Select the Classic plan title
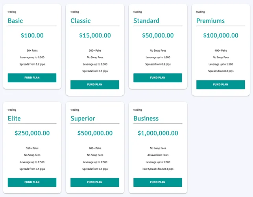 pos(81,21)
